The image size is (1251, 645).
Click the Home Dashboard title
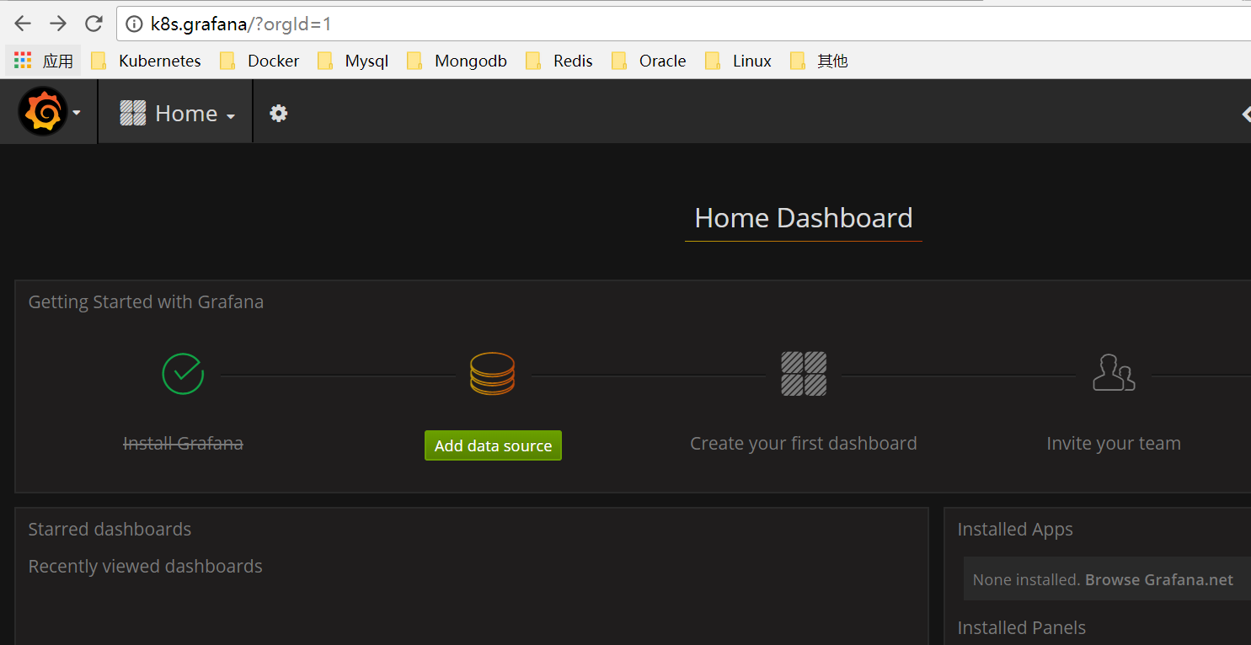[804, 218]
